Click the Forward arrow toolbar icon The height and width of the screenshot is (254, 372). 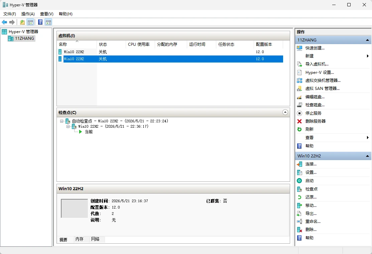12,22
